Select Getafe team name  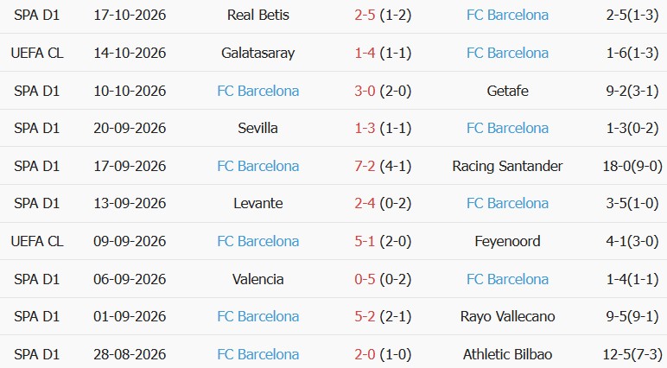tap(507, 91)
